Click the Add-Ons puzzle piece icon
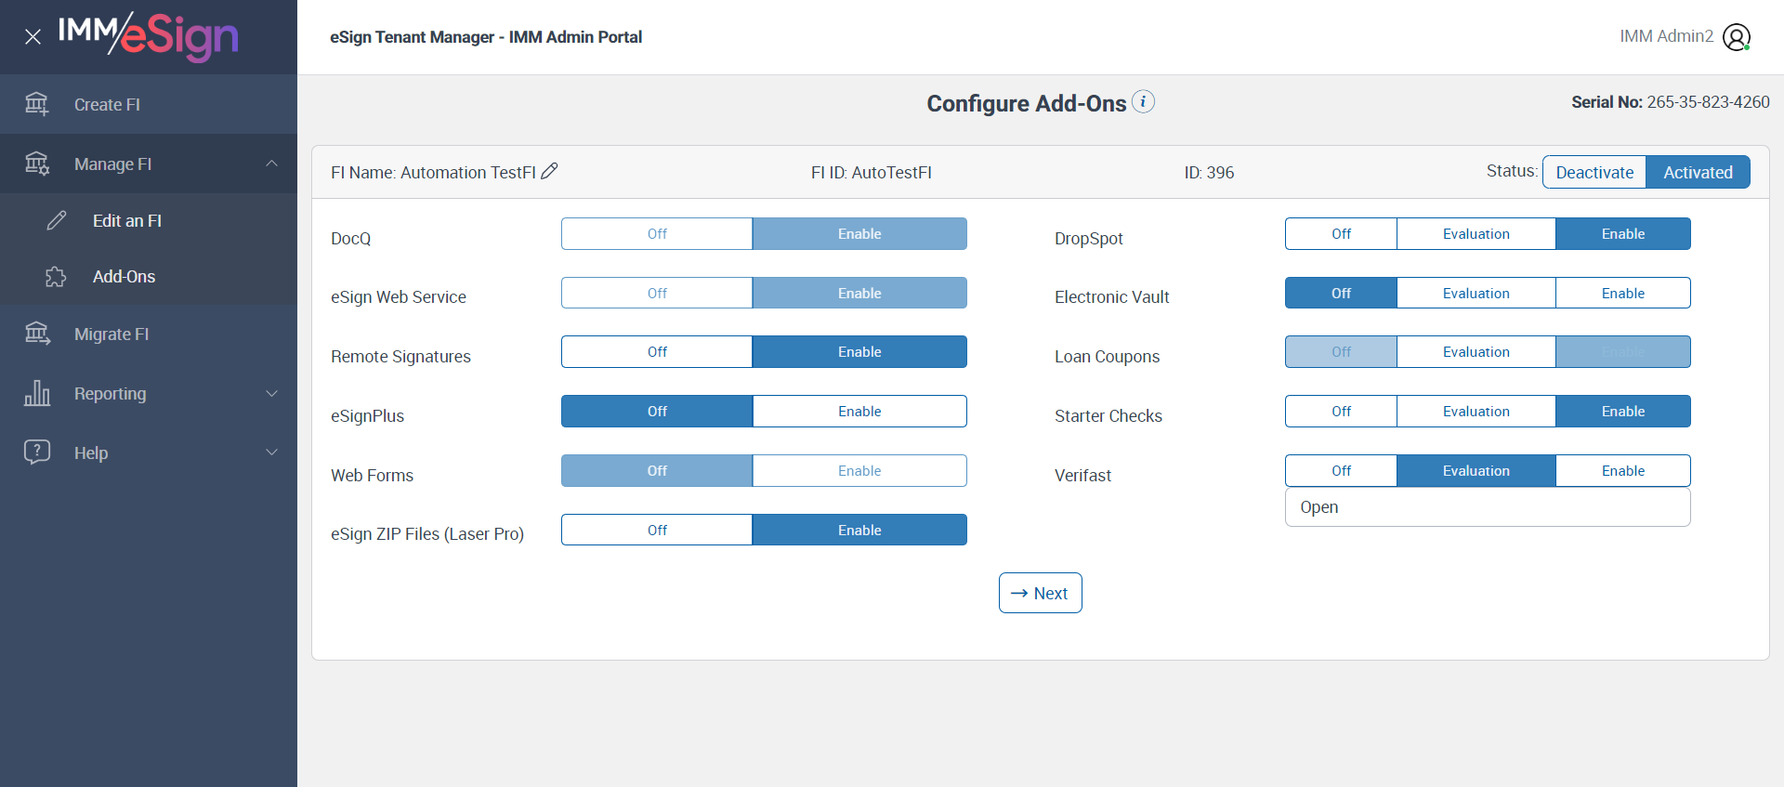This screenshot has height=787, width=1784. (56, 277)
